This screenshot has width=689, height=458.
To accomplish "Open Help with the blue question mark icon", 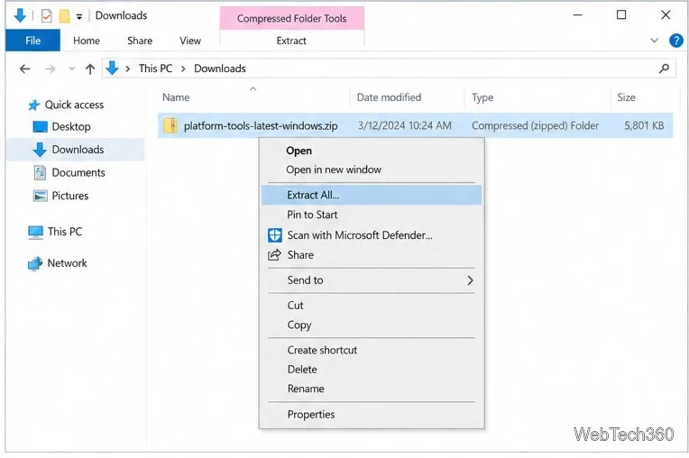I will pos(675,41).
